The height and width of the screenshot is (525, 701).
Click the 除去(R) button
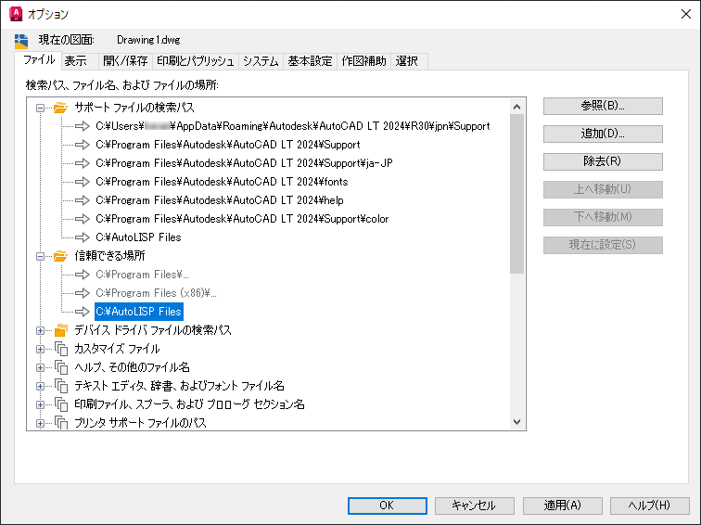(x=603, y=161)
